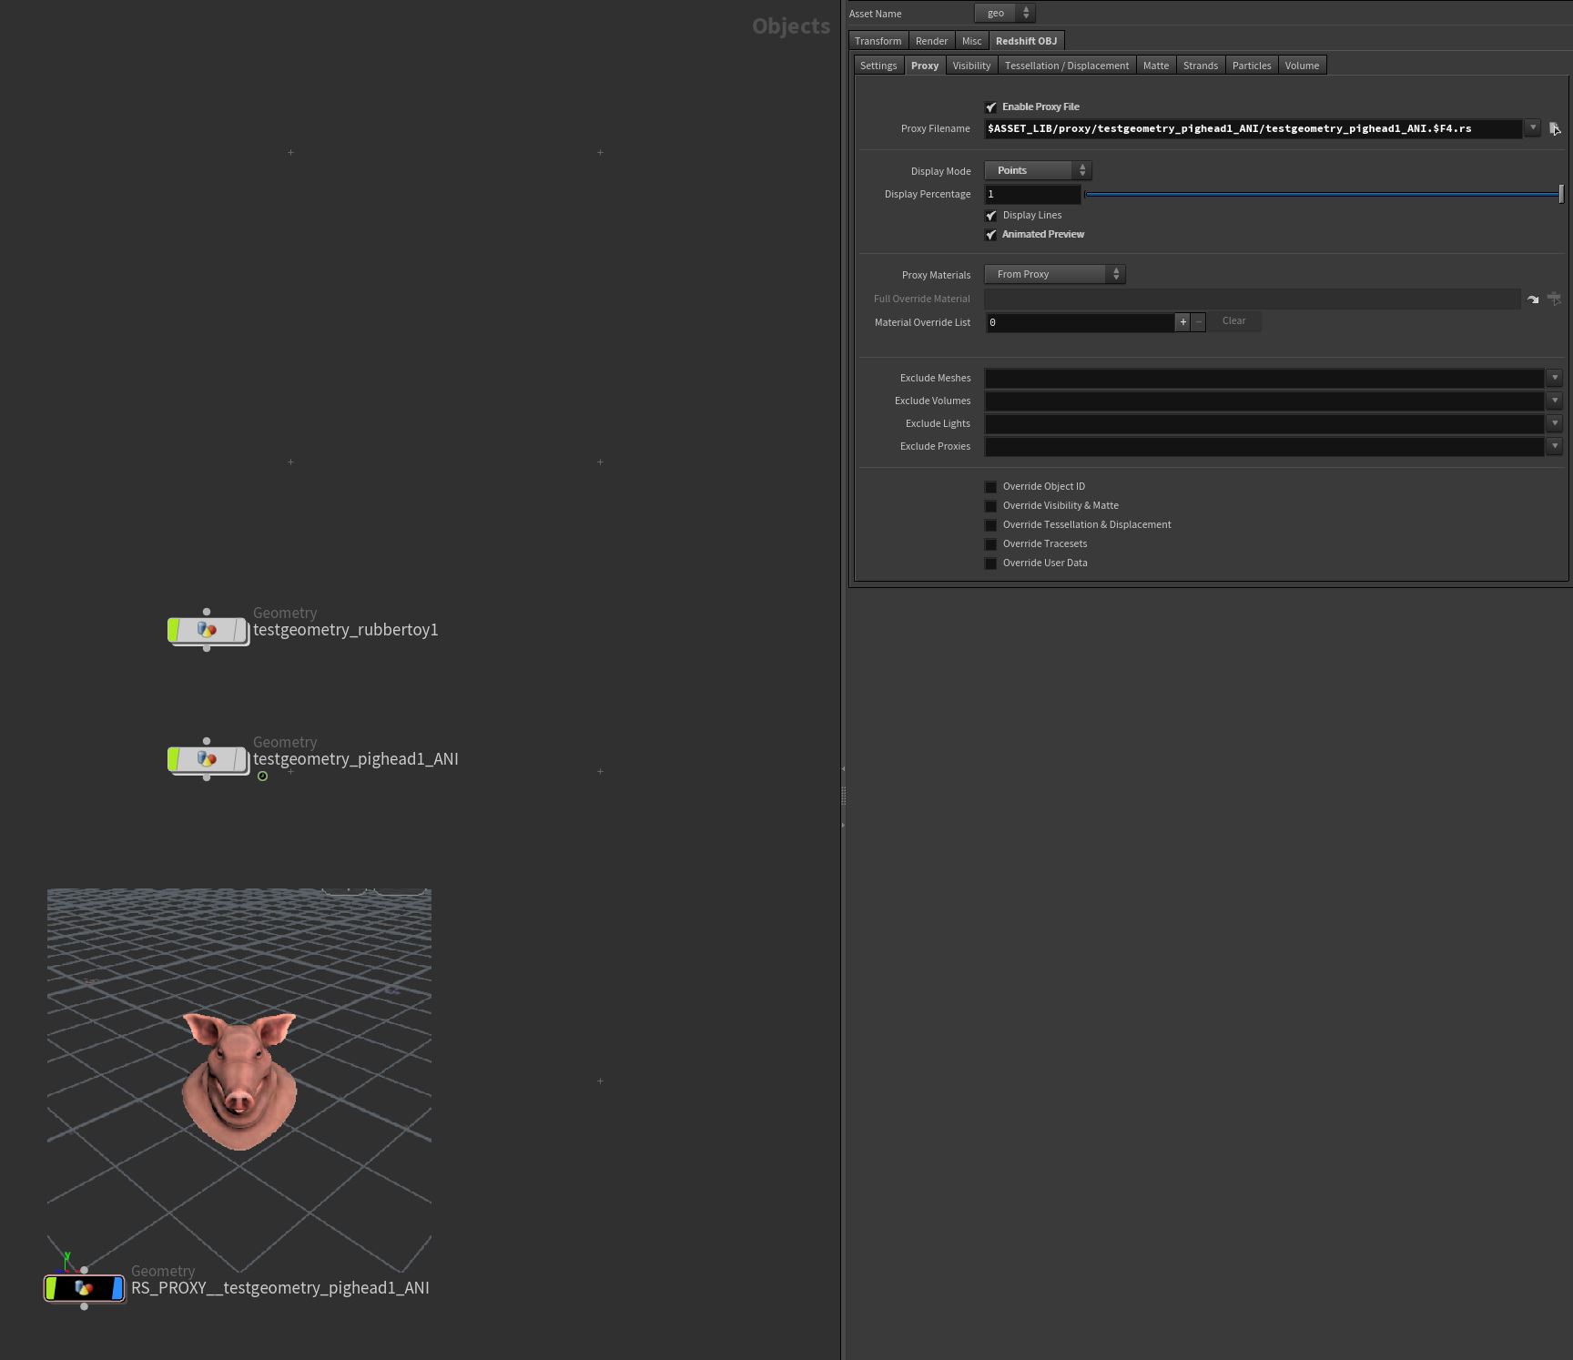Click the operator picker icon beside Full Override Material
Image resolution: width=1573 pixels, height=1360 pixels.
pyautogui.click(x=1533, y=299)
